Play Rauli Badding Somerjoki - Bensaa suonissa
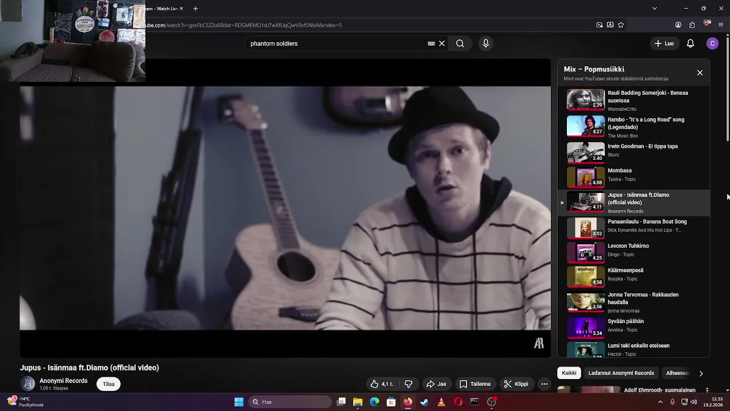The height and width of the screenshot is (411, 730). [633, 100]
